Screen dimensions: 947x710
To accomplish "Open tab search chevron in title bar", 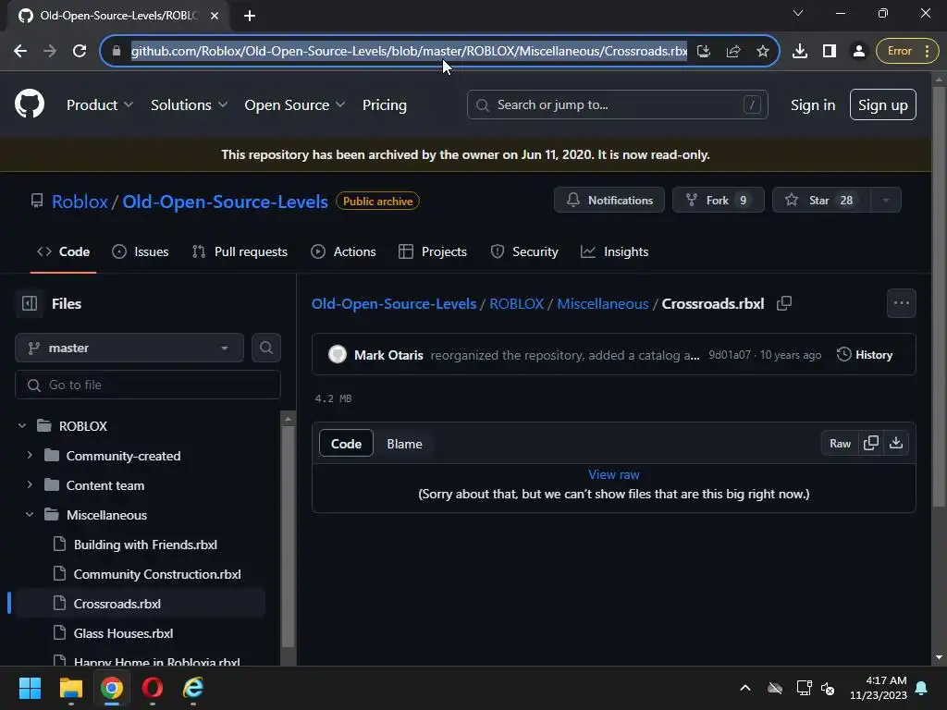I will tap(798, 13).
